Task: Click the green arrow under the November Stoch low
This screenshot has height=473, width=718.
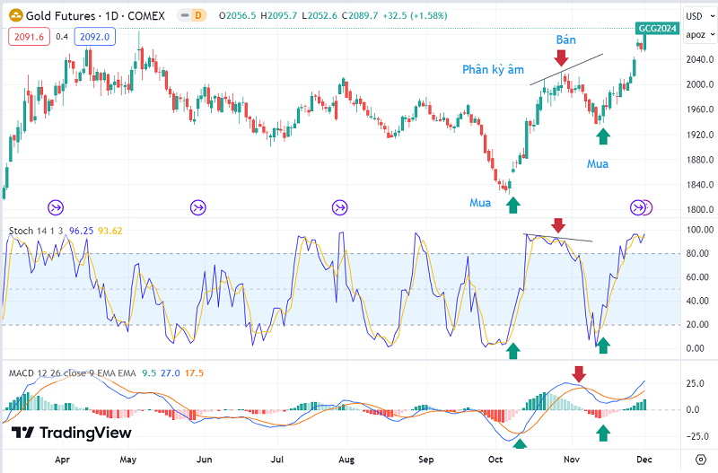Action: coord(603,346)
